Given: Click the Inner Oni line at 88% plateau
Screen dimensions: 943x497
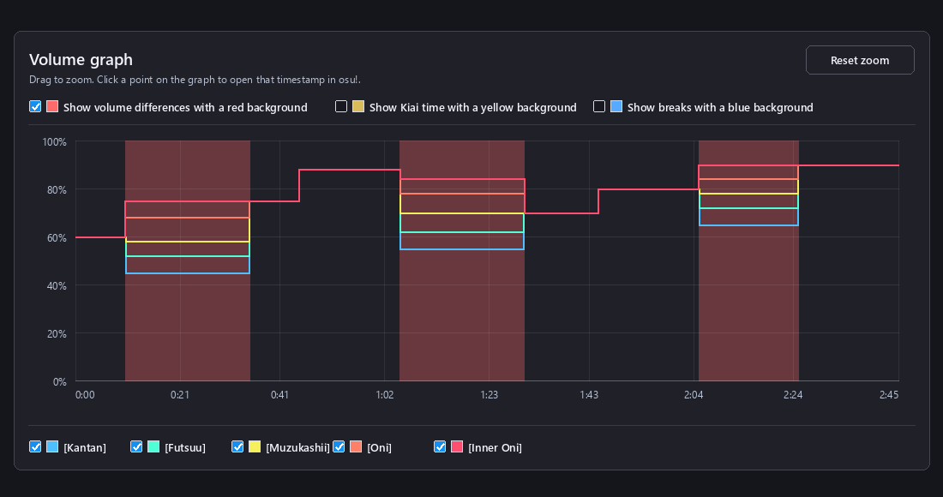Looking at the screenshot, I should [x=350, y=170].
